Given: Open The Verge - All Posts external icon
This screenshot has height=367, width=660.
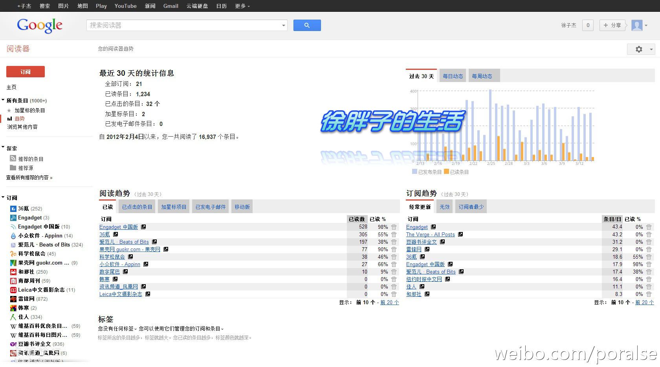Looking at the screenshot, I should click(460, 234).
